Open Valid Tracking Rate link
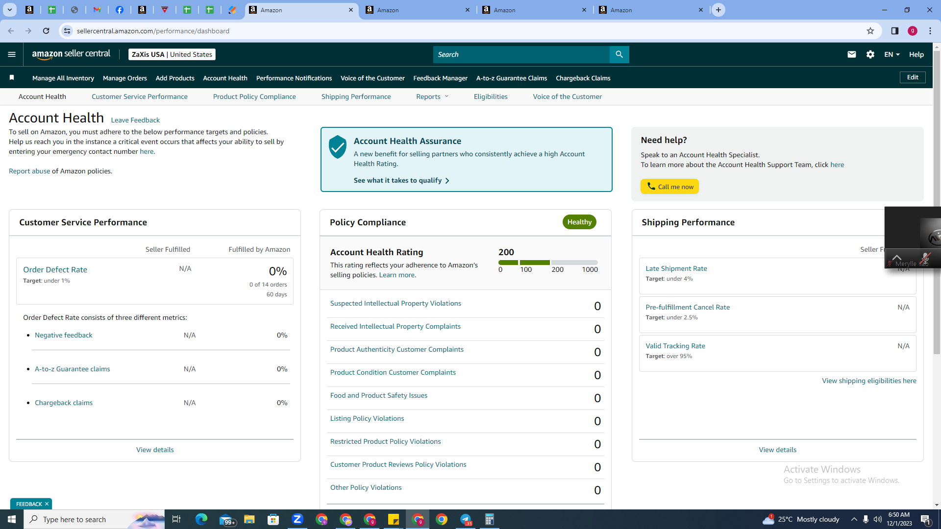This screenshot has width=941, height=529. tap(675, 346)
